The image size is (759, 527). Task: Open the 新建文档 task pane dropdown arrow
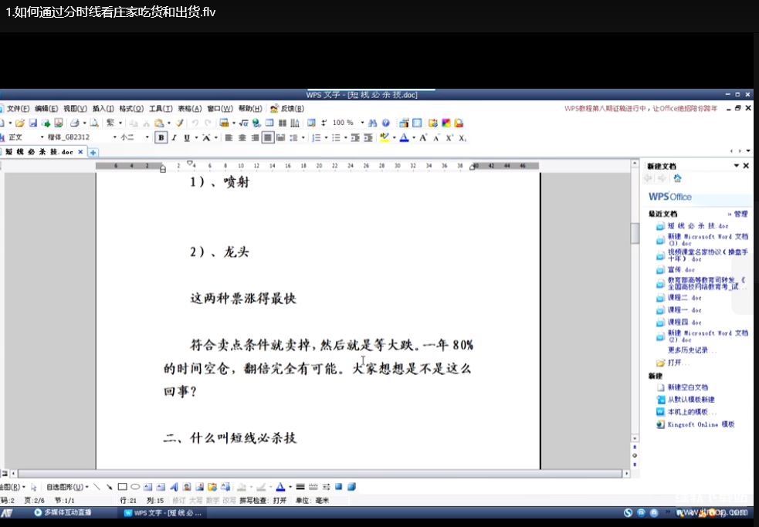737,166
